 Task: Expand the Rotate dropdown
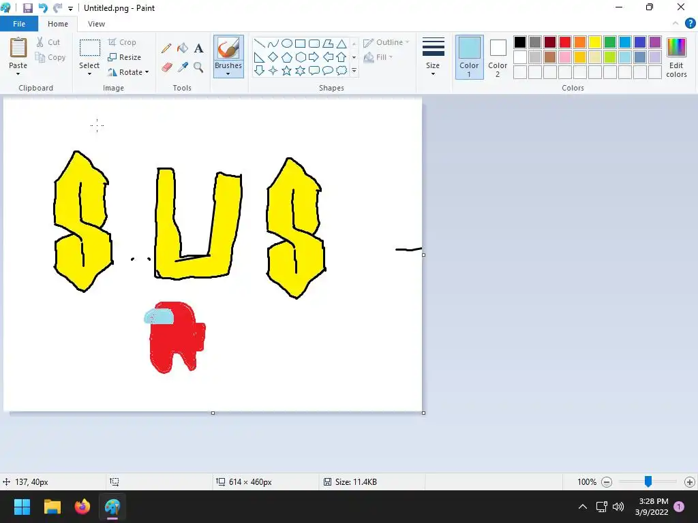[147, 72]
